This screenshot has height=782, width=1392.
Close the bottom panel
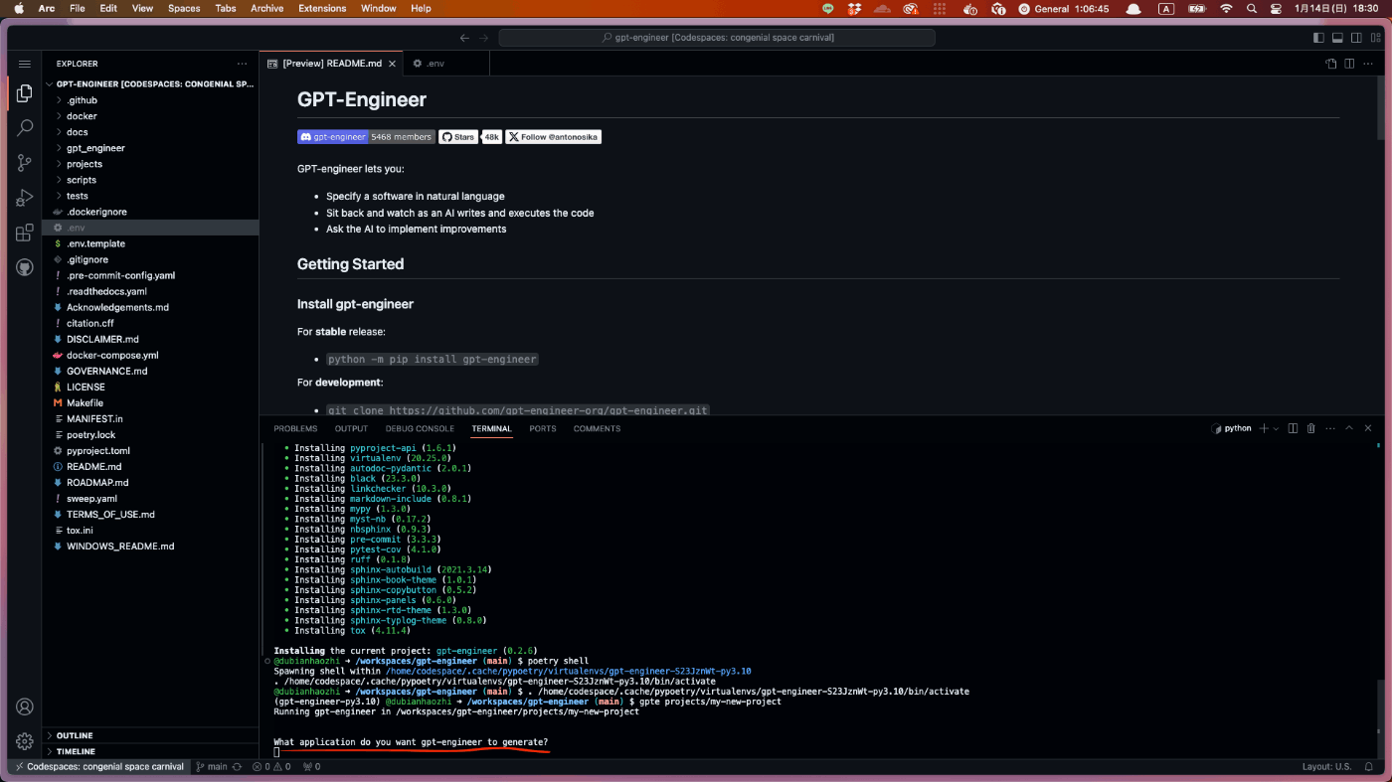click(1368, 428)
